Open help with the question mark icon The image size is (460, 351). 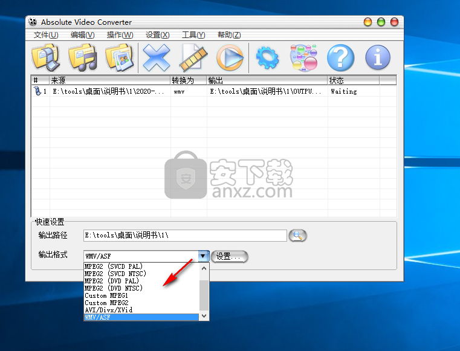[x=340, y=57]
